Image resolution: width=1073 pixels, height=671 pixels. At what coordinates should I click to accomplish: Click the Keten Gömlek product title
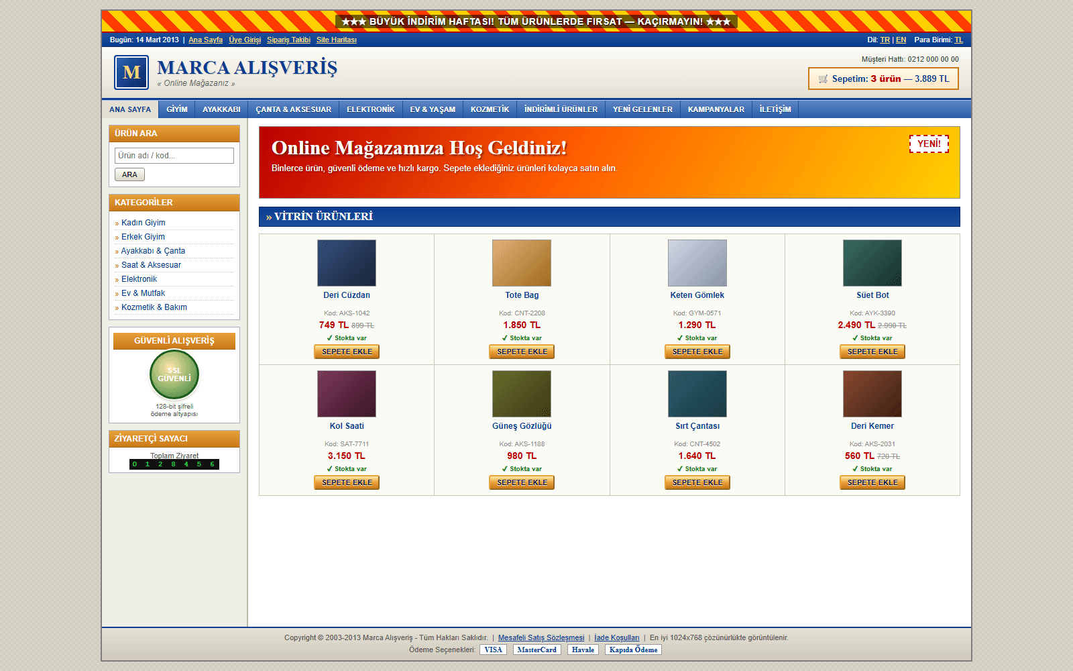click(697, 295)
